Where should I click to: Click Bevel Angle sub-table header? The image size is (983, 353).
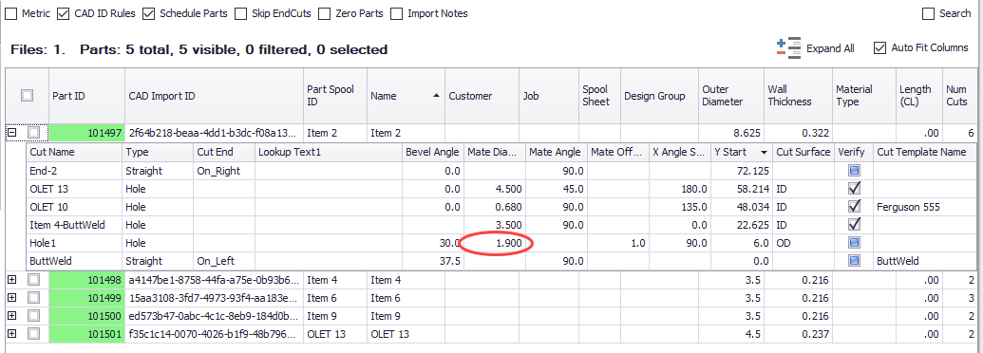[432, 152]
